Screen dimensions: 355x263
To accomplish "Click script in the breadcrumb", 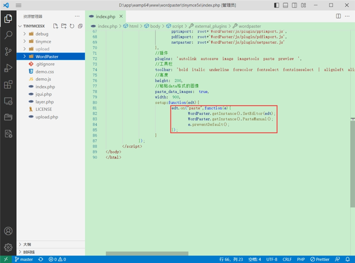I will [x=177, y=26].
